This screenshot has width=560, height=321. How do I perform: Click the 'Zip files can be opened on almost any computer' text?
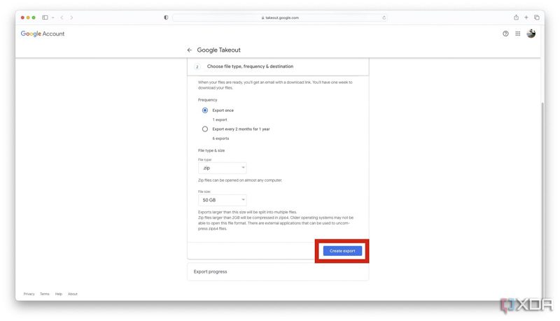[x=240, y=180]
